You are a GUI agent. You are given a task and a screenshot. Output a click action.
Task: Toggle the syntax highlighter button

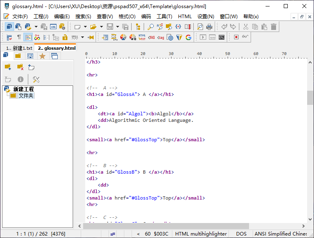(x=28, y=37)
